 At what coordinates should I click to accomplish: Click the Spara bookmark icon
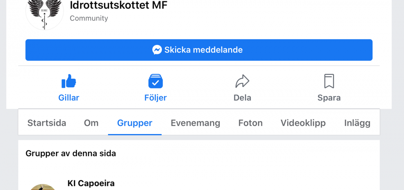[x=329, y=81]
